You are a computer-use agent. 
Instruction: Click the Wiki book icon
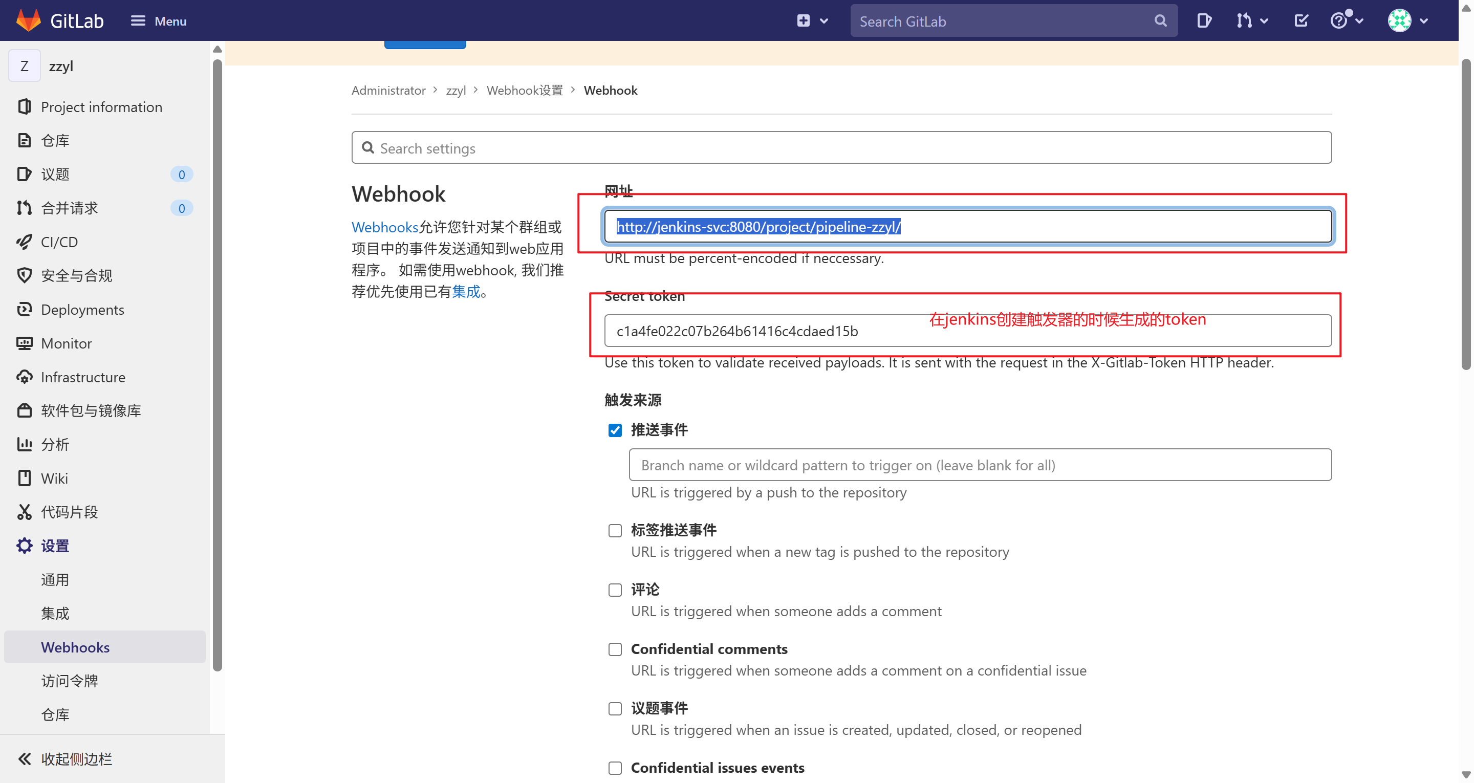(24, 478)
